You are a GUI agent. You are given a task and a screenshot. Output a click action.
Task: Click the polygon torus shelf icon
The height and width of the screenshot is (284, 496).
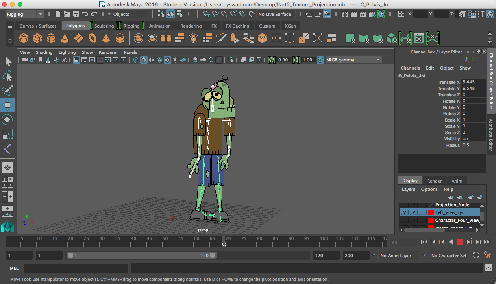coord(93,38)
